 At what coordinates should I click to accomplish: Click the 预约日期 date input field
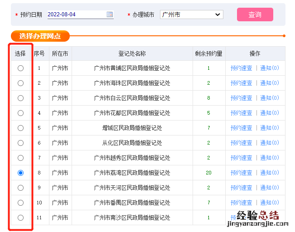76,14
